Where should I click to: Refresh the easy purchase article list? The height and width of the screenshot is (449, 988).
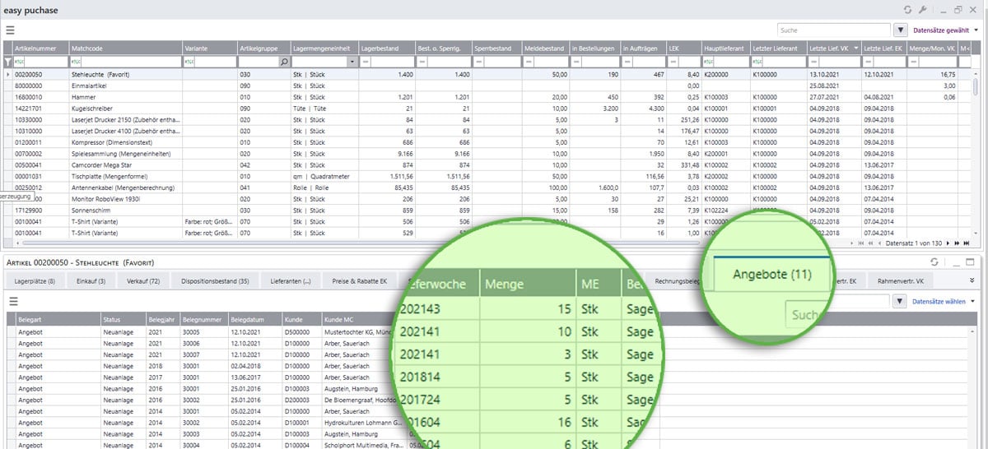[x=907, y=9]
